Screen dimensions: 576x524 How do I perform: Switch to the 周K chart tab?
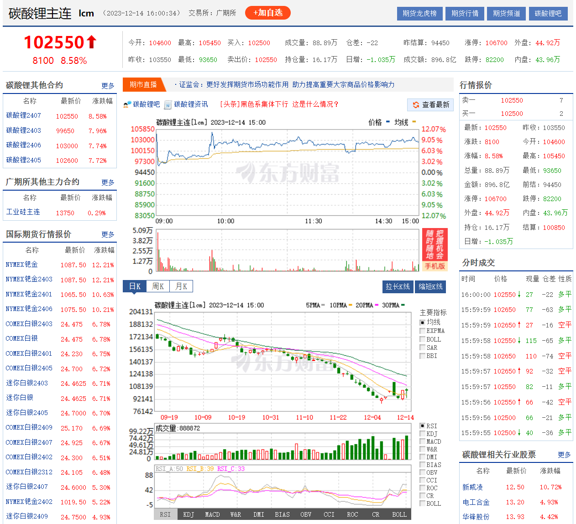(x=158, y=286)
